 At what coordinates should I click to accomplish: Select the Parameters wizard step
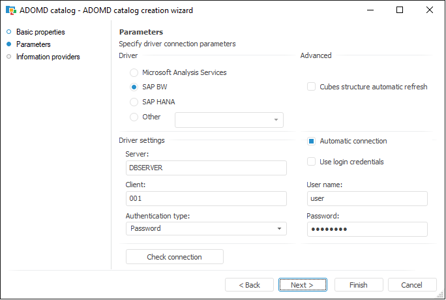(33, 44)
